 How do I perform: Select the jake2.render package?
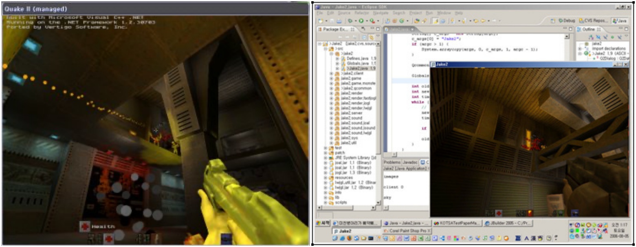point(349,93)
